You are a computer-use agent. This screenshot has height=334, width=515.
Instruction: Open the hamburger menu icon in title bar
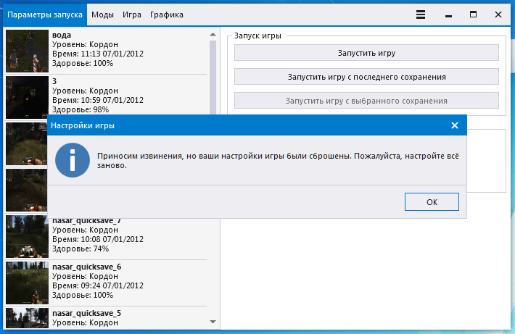click(421, 14)
